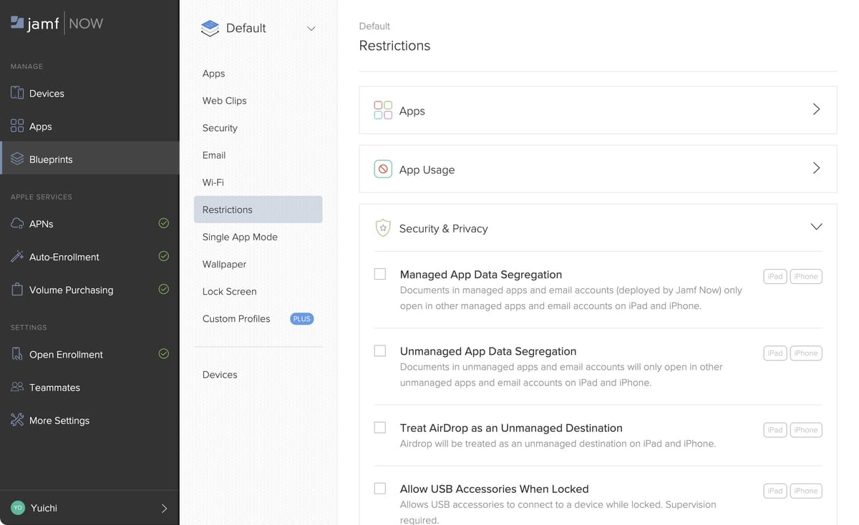Viewport: 859px width, 525px height.
Task: Click the iPhone badge on Allow USB Accessories row
Action: tap(806, 491)
